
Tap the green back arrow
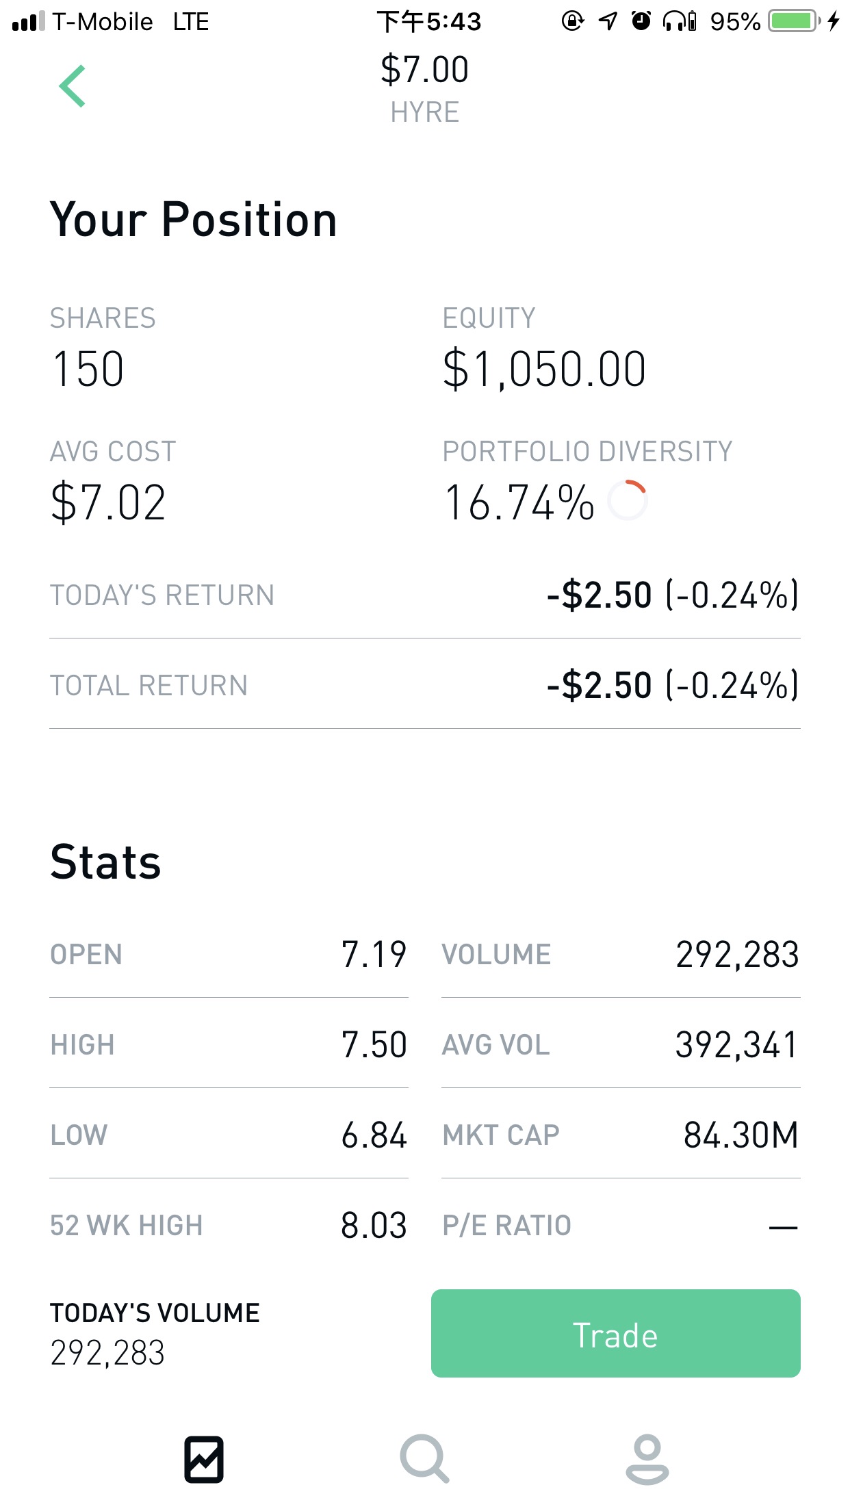pos(73,86)
